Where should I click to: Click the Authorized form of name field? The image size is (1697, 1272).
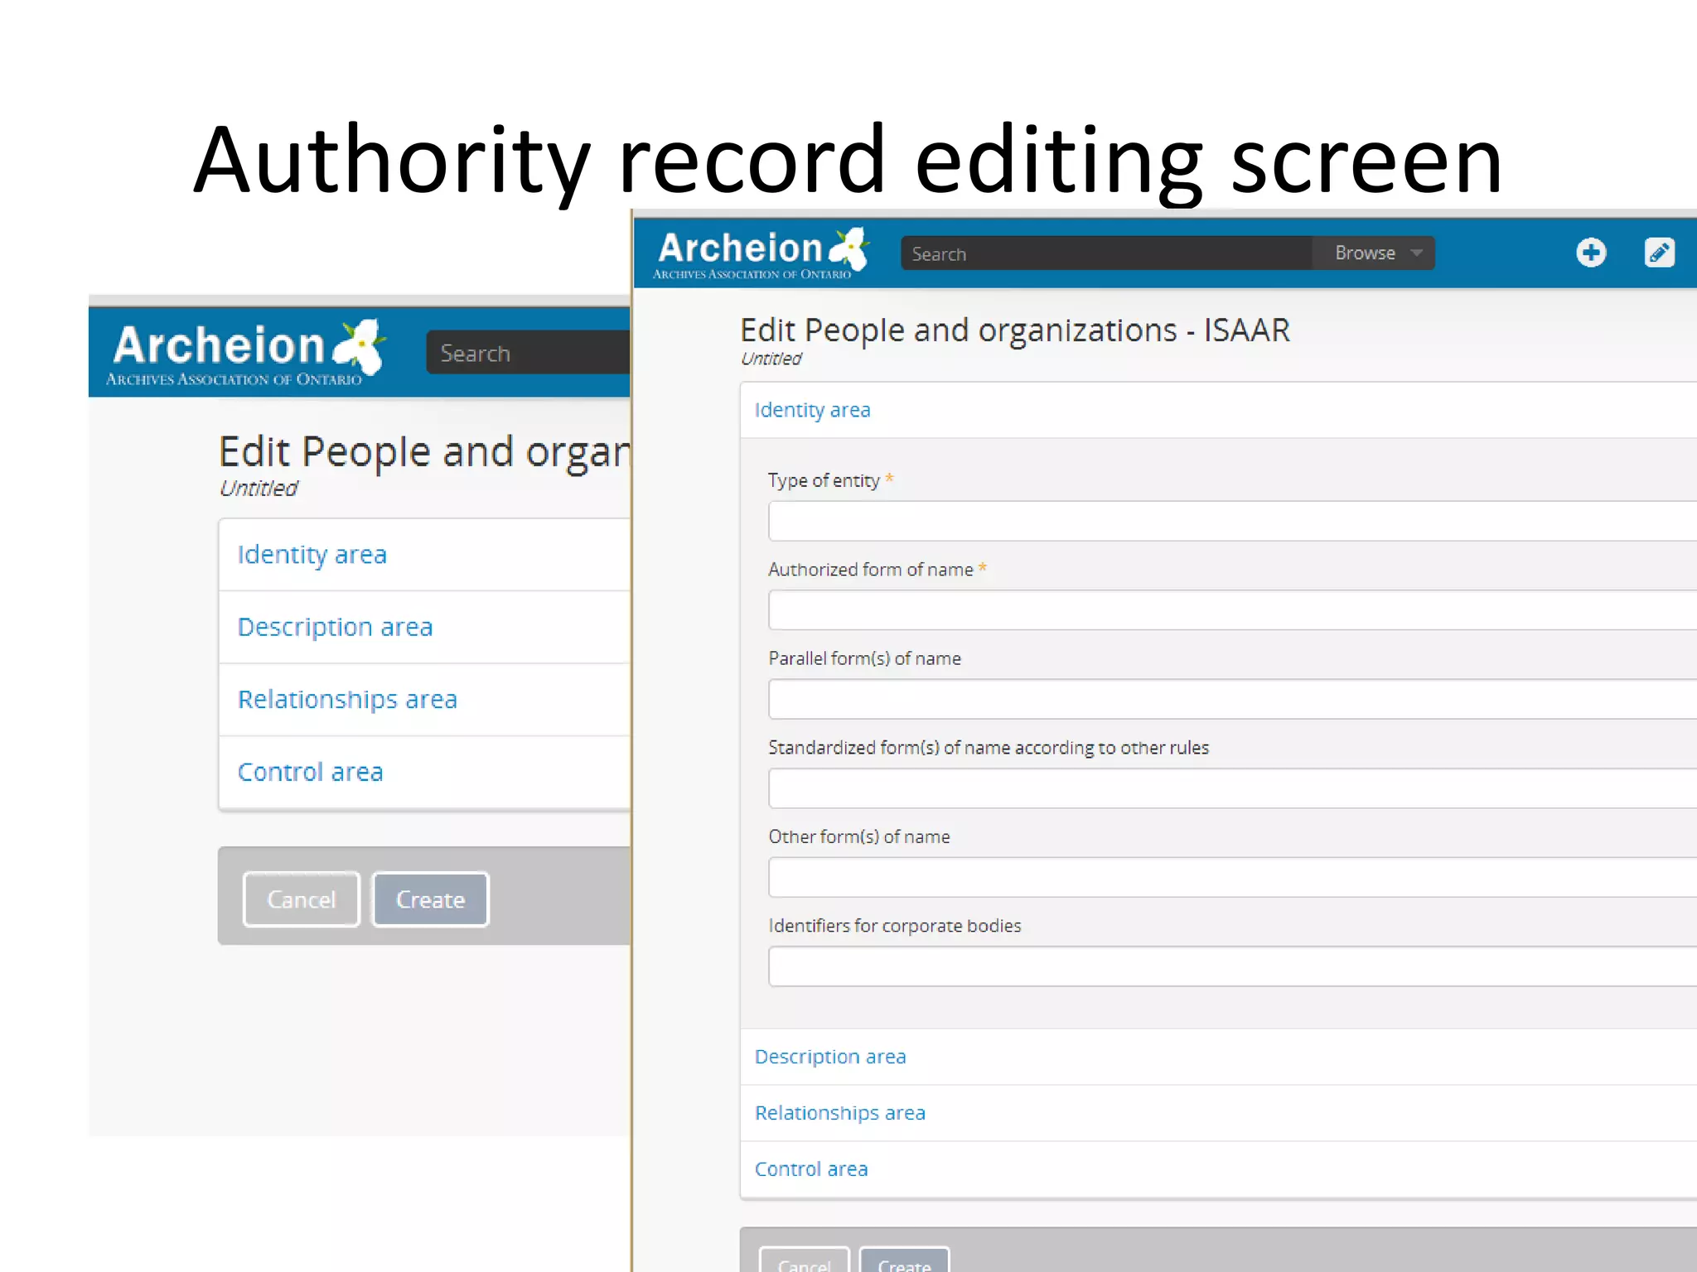coord(1232,610)
